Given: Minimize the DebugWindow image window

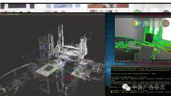Looking at the screenshot, I should coord(118,17).
